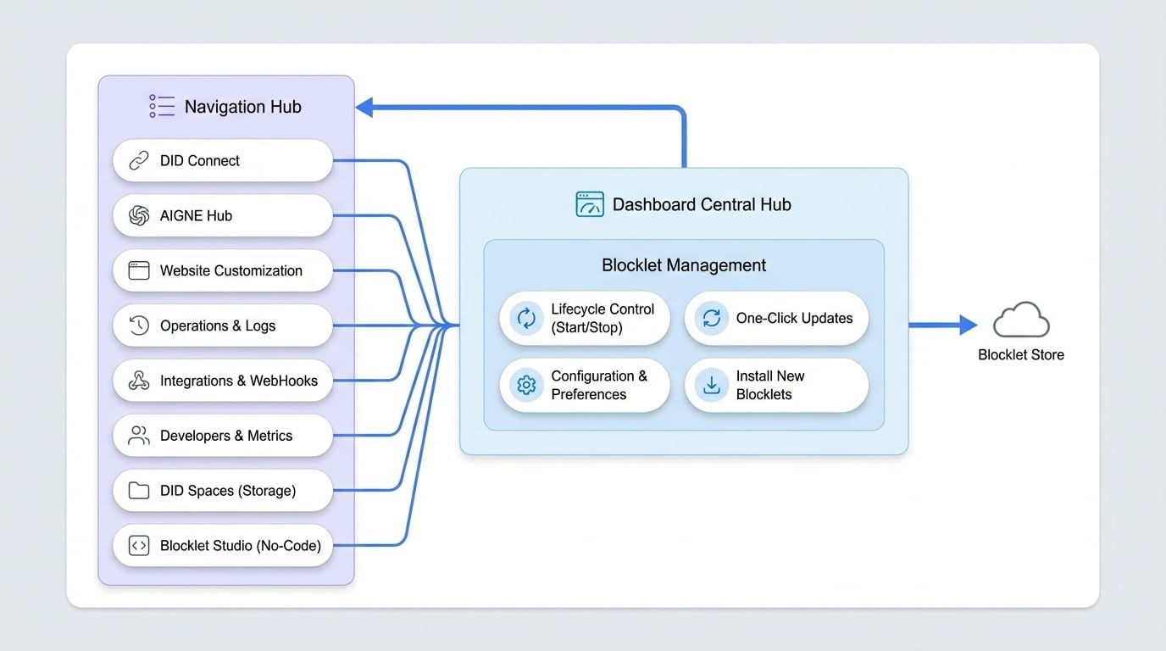
Task: Click the Configuration gear icon
Action: coord(526,386)
